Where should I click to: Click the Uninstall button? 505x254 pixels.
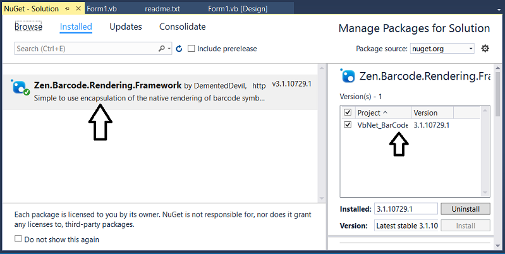[465, 209]
